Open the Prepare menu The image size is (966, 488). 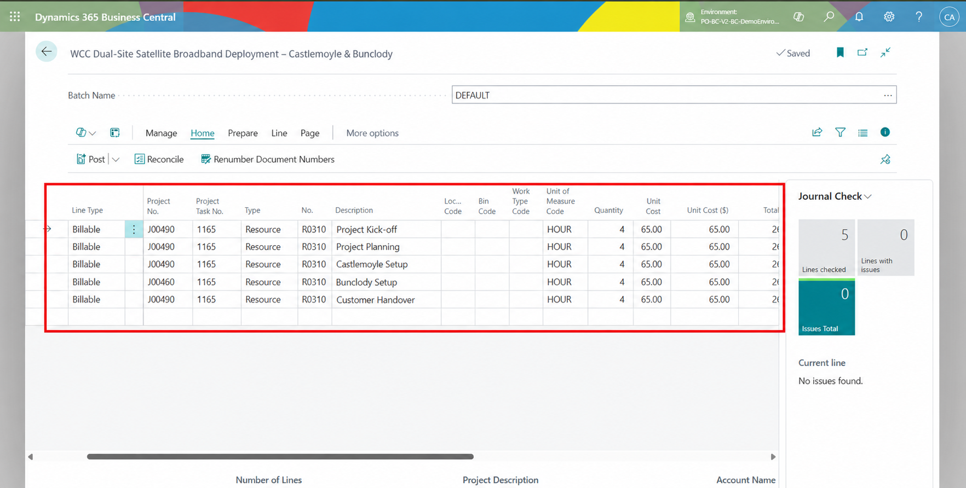tap(243, 133)
